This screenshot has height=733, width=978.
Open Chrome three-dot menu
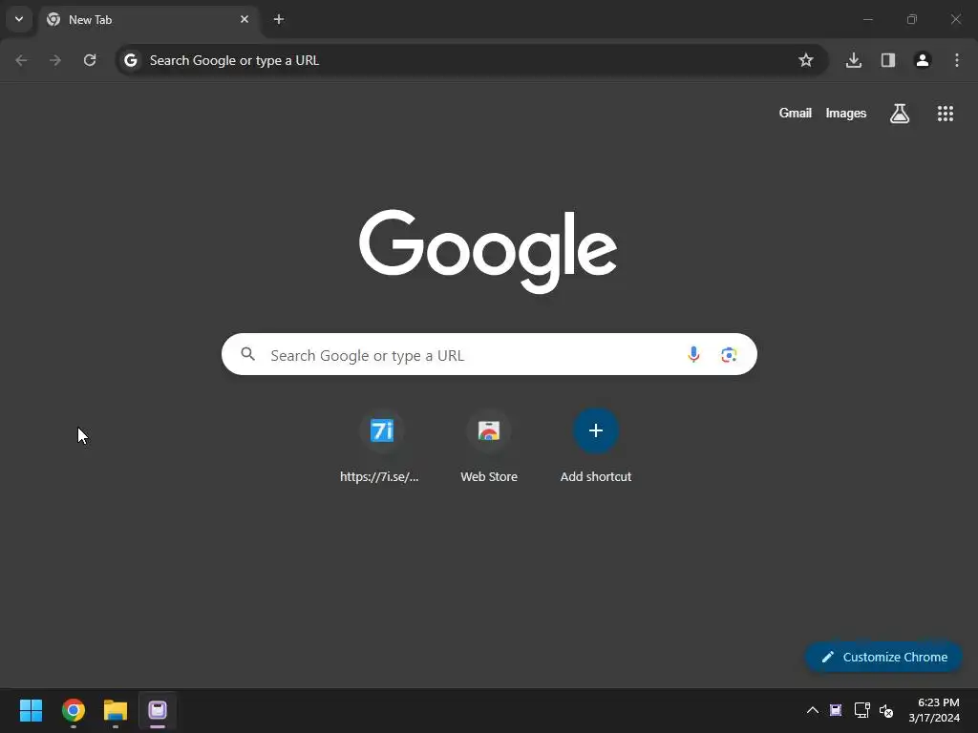coord(957,60)
